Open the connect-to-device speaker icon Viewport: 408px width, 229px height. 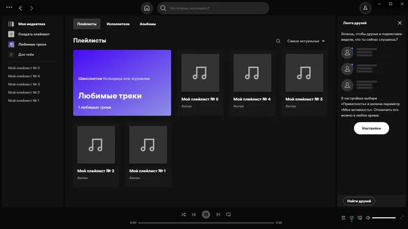(360, 218)
